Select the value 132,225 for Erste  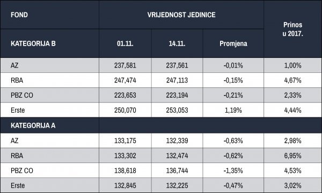177,185
